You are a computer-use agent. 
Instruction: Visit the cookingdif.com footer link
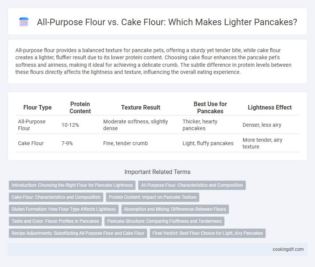pos(288,249)
